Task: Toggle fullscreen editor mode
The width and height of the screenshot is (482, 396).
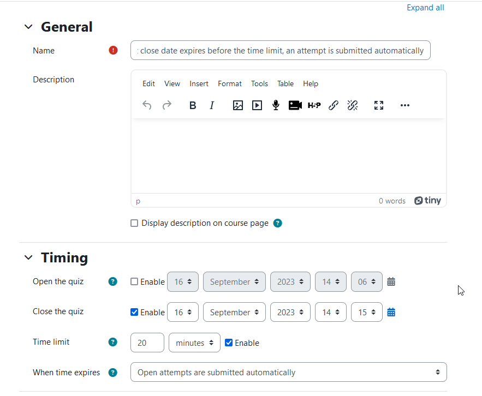Action: click(379, 105)
